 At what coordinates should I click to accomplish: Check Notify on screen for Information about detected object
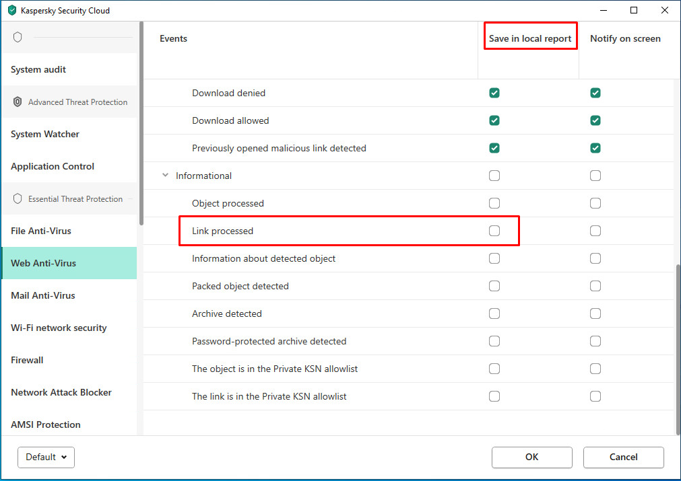pos(595,258)
